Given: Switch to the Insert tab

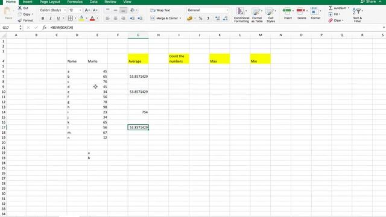Looking at the screenshot, I should pyautogui.click(x=28, y=2).
